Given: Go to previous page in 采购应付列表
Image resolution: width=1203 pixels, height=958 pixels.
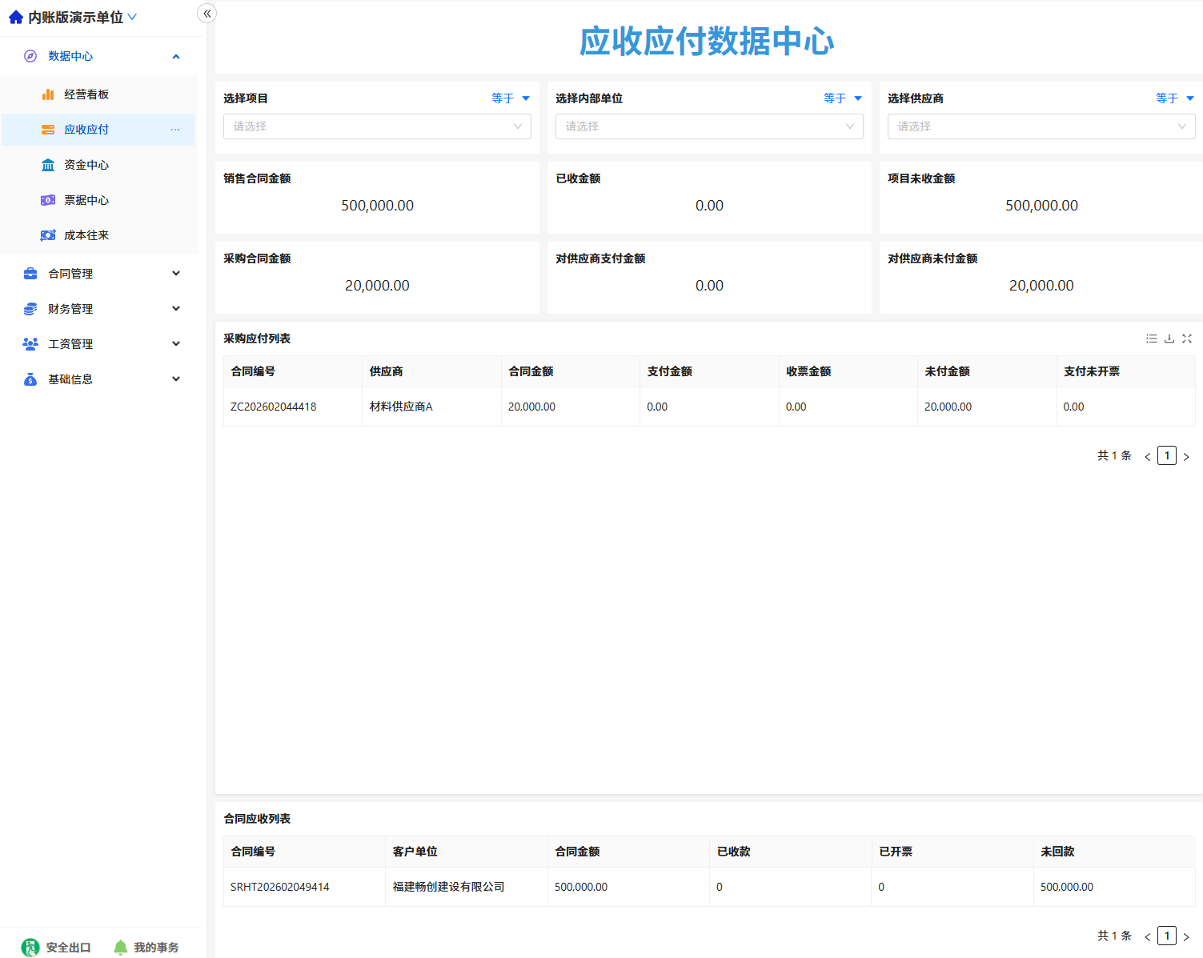Looking at the screenshot, I should click(x=1148, y=456).
